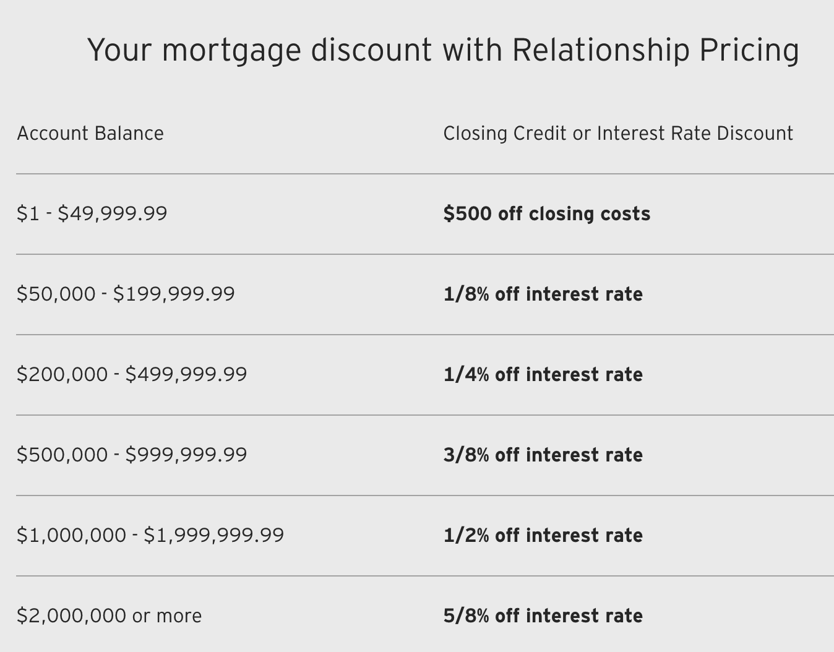This screenshot has height=652, width=834.
Task: Click the '1/4% off interest rate' text
Action: [543, 374]
